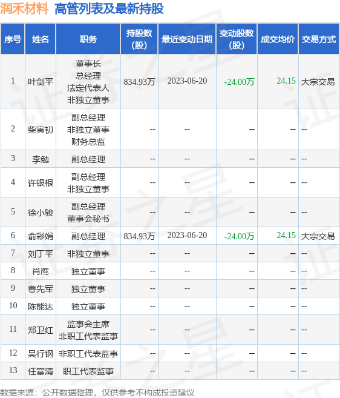This screenshot has width=340, height=398.
Task: Click the 润禾材料 title text
Action: [x=24, y=8]
